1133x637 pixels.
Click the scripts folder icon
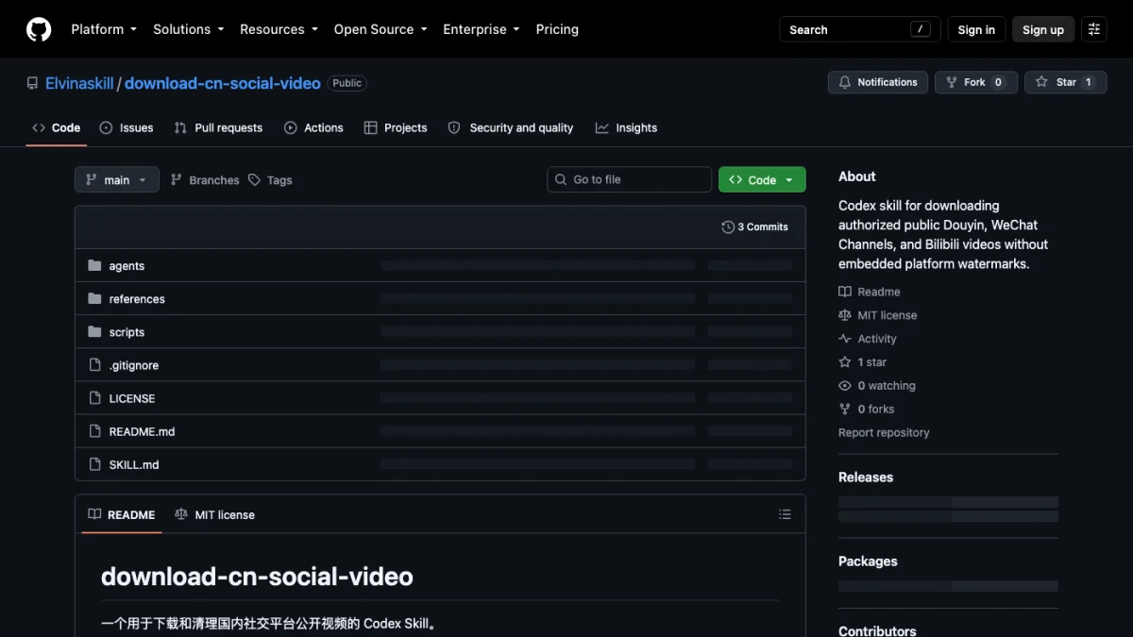[x=94, y=331]
